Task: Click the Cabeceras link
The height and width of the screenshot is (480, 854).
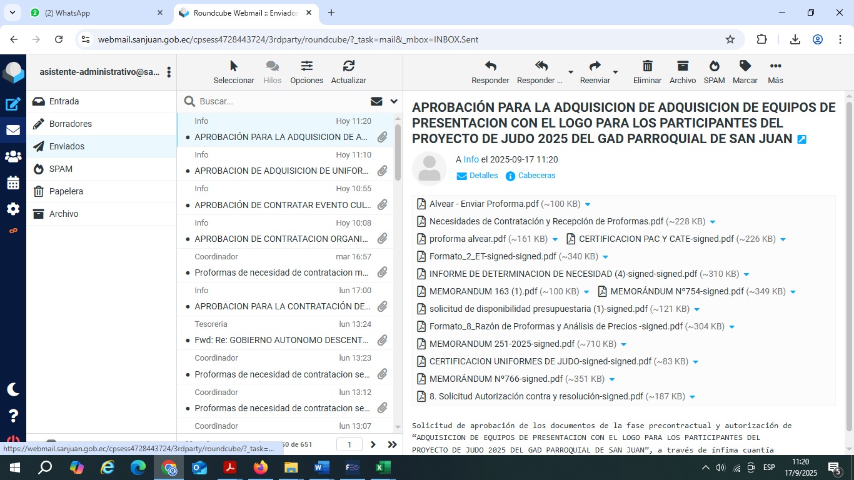Action: tap(536, 176)
